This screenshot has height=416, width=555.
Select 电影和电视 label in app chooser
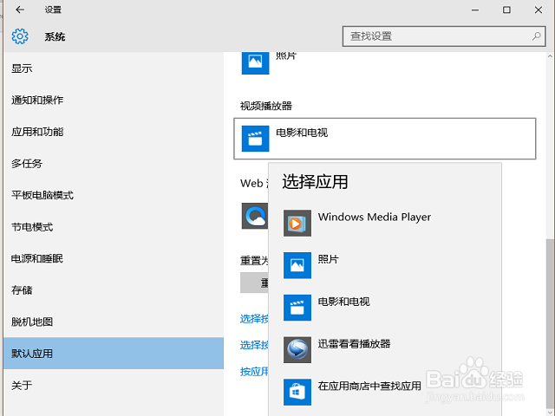point(343,302)
